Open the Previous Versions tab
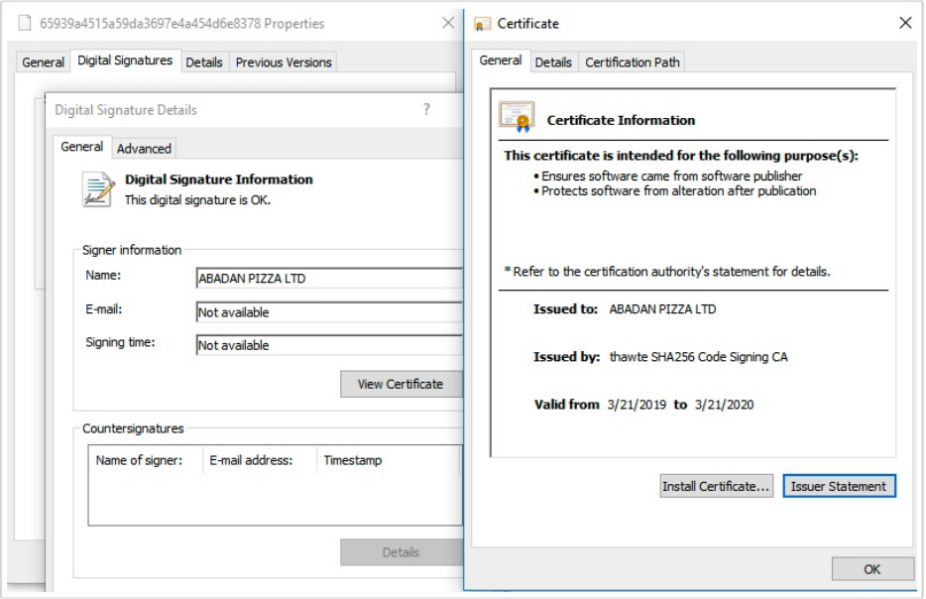Viewport: 926px width, 599px height. pos(284,62)
